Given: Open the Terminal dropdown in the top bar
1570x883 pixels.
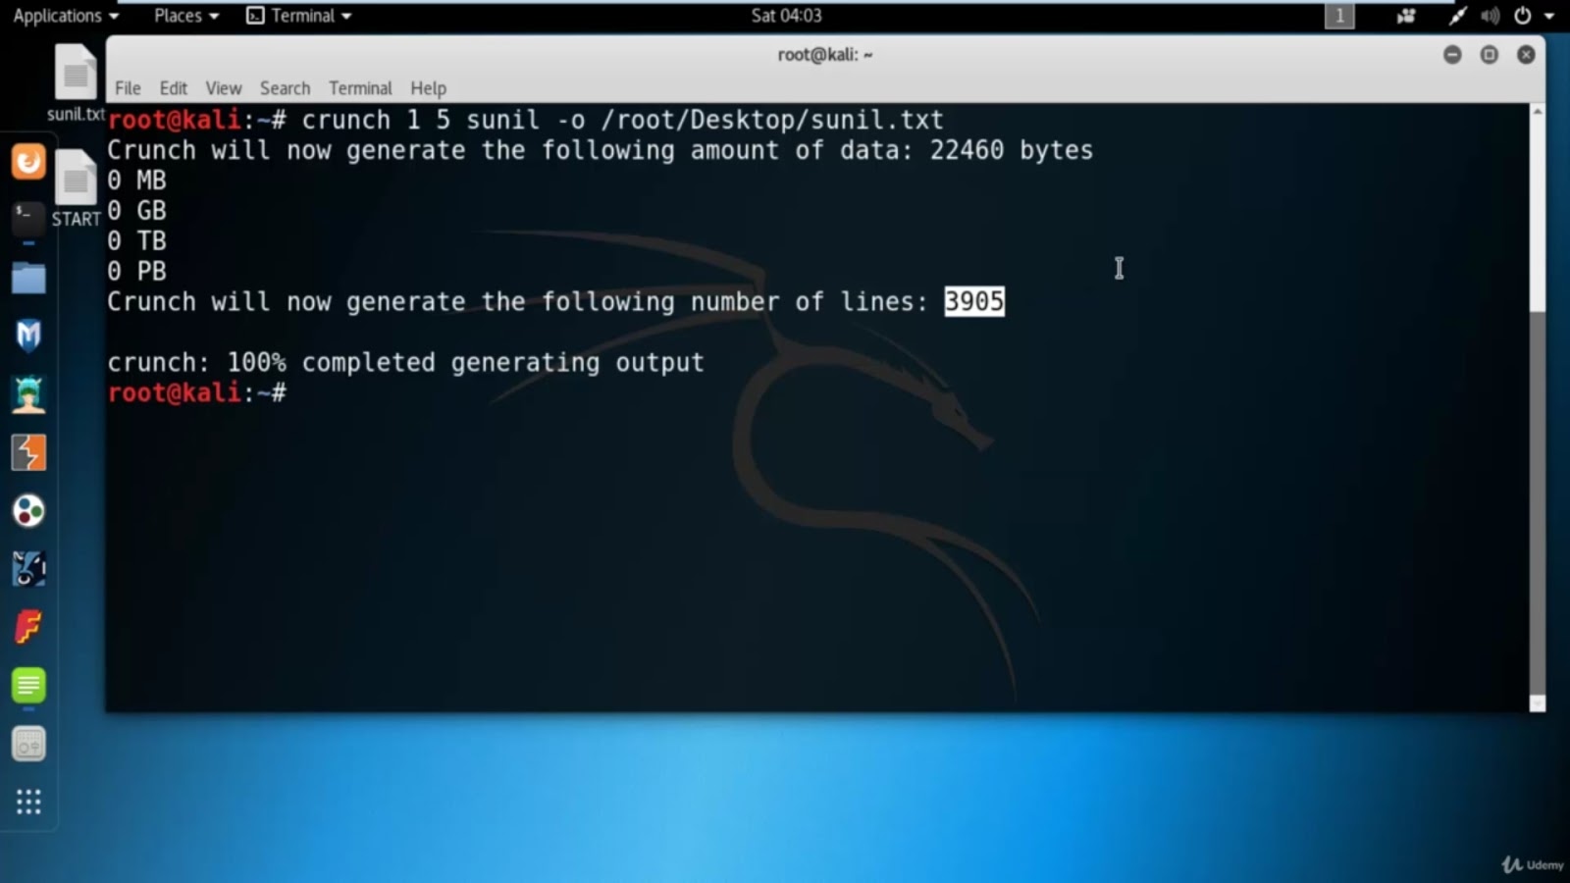Looking at the screenshot, I should 299,16.
